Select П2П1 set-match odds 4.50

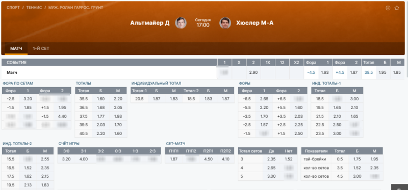pyautogui.click(x=209, y=159)
